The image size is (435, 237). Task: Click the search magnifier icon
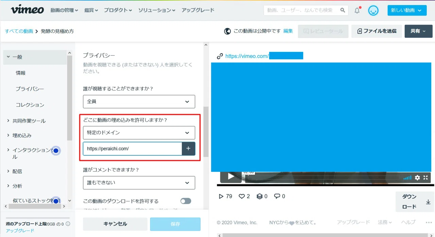[x=343, y=10]
